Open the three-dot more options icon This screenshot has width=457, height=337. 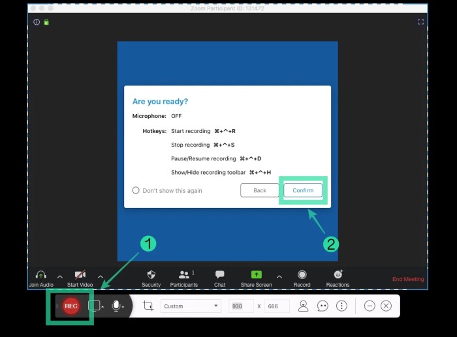point(341,306)
